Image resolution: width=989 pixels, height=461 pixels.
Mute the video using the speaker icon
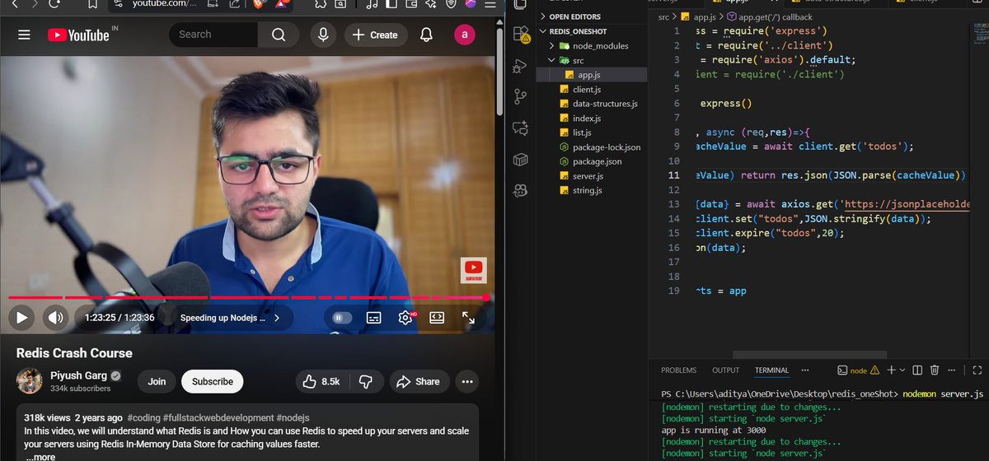coord(55,317)
